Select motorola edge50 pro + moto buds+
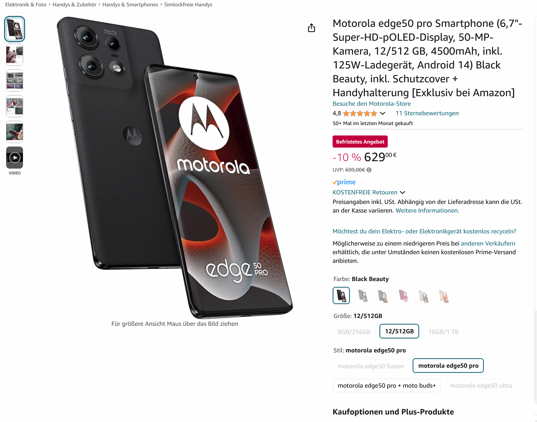The height and width of the screenshot is (422, 537). click(387, 386)
